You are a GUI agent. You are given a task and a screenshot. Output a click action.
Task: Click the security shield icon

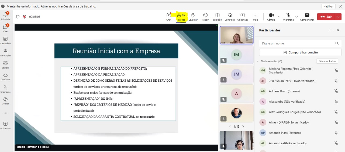[18, 17]
